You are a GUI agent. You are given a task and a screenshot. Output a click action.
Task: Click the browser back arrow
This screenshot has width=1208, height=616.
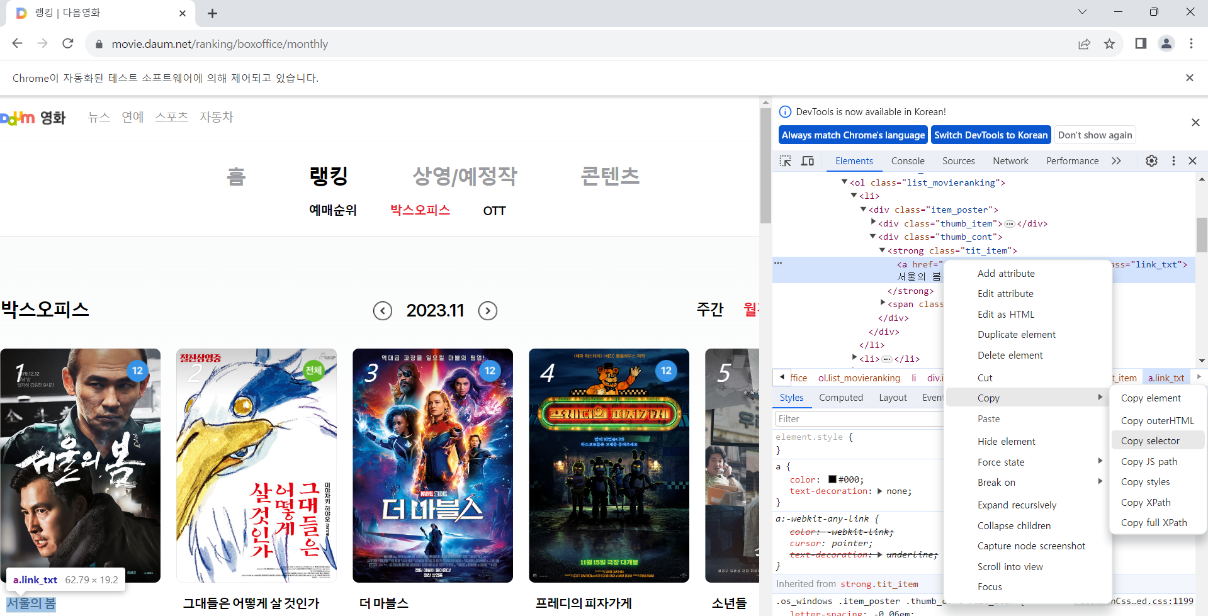17,43
